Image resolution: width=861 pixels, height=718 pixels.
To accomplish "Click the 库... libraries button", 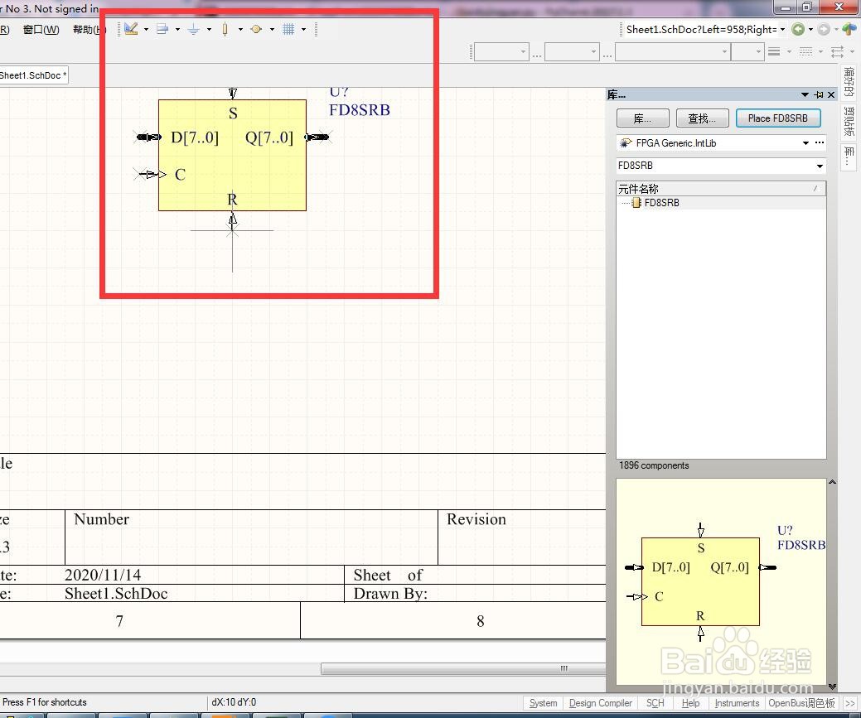I will (642, 118).
